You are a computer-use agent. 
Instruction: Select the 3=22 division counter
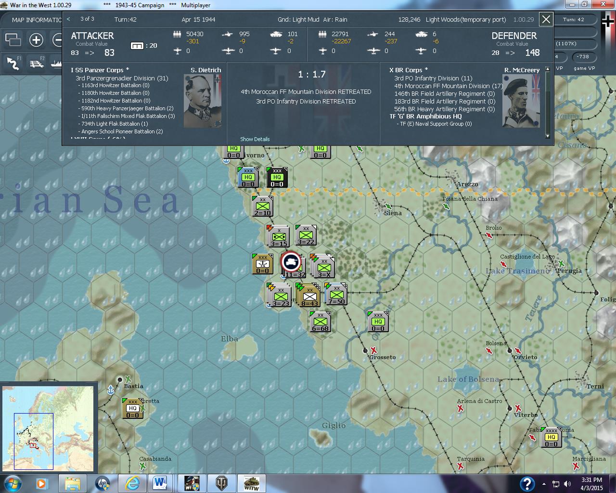306,235
